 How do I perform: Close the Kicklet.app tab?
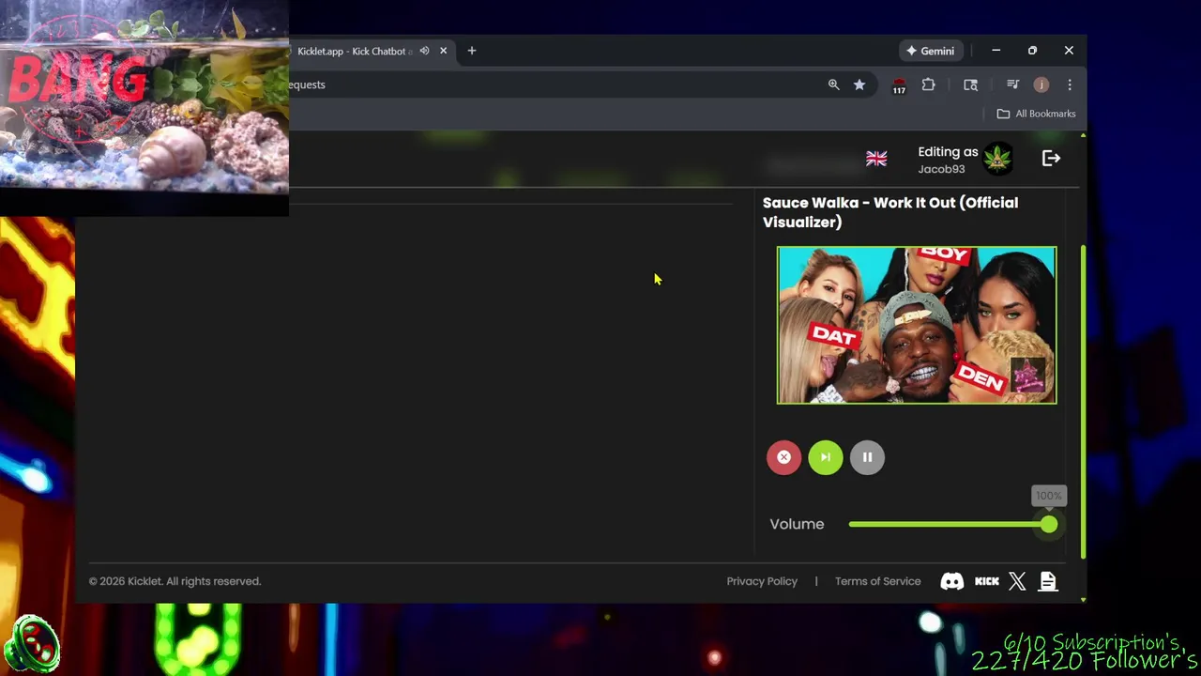(x=443, y=51)
